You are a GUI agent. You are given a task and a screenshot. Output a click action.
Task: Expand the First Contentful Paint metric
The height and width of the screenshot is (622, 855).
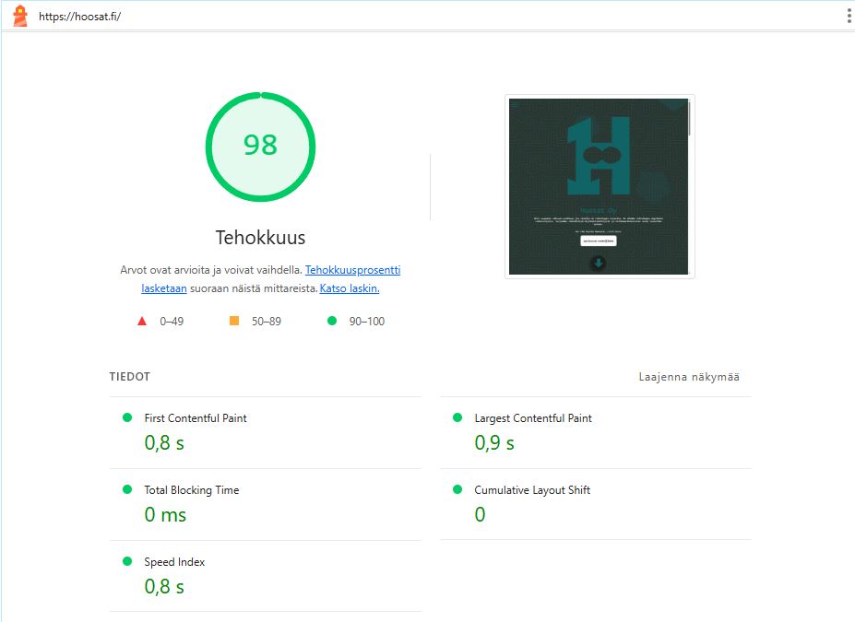pyautogui.click(x=196, y=418)
